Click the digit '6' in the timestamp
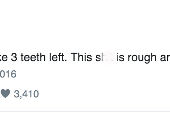The image size is (170, 113). click(x=13, y=74)
